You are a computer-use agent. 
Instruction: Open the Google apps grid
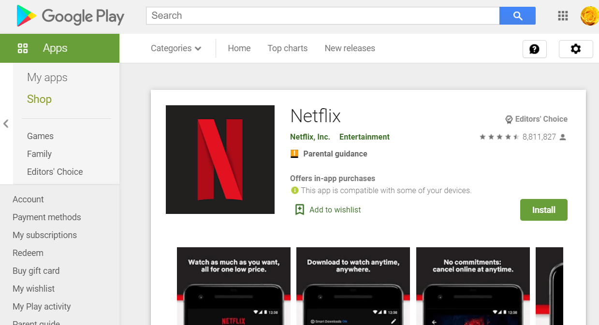562,15
